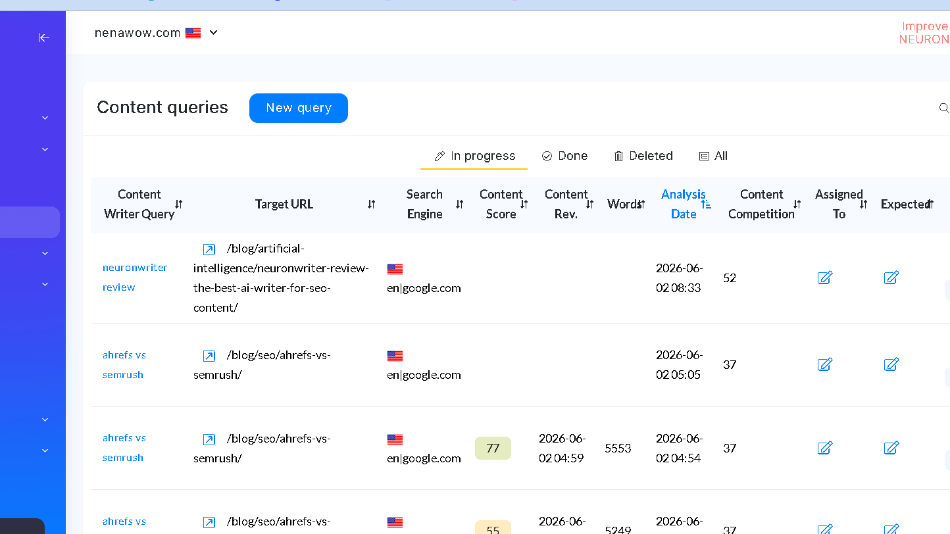Screen dimensions: 950x534
Task: Open ahrefs vs query in score 55 row
Action: (x=124, y=522)
